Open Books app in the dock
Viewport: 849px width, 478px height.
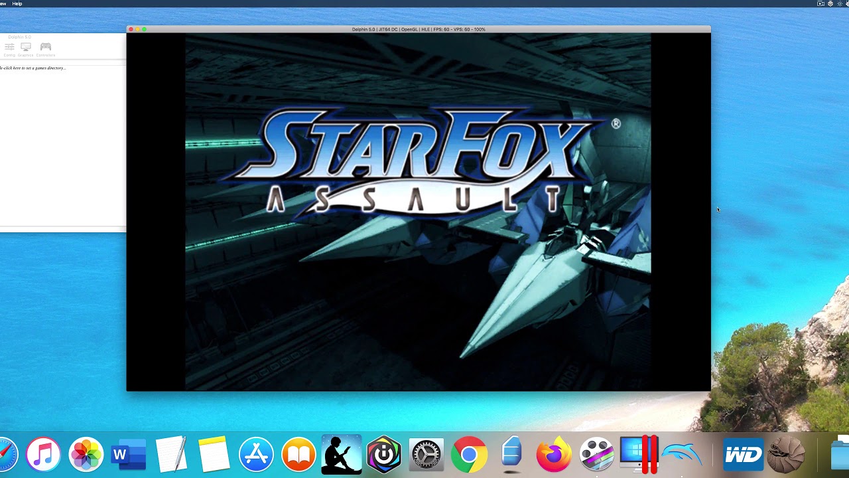(298, 455)
